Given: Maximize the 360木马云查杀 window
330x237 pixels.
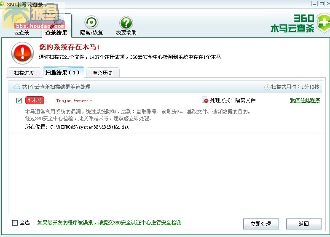Looking at the screenshot, I should (x=322, y=3).
